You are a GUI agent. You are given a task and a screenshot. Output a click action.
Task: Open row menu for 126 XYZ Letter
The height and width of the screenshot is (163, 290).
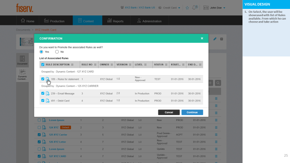coord(216,142)
